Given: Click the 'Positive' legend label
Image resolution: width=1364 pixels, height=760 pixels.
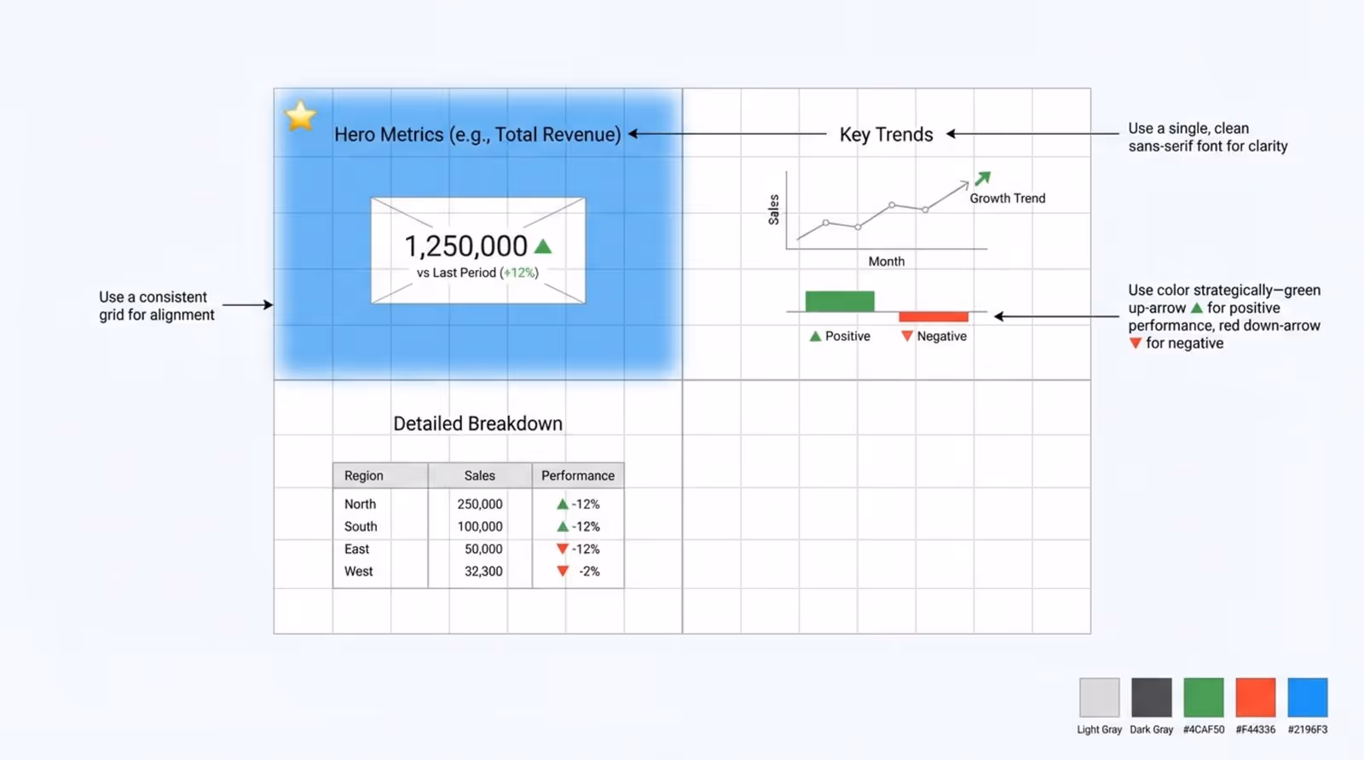Looking at the screenshot, I should click(x=847, y=336).
